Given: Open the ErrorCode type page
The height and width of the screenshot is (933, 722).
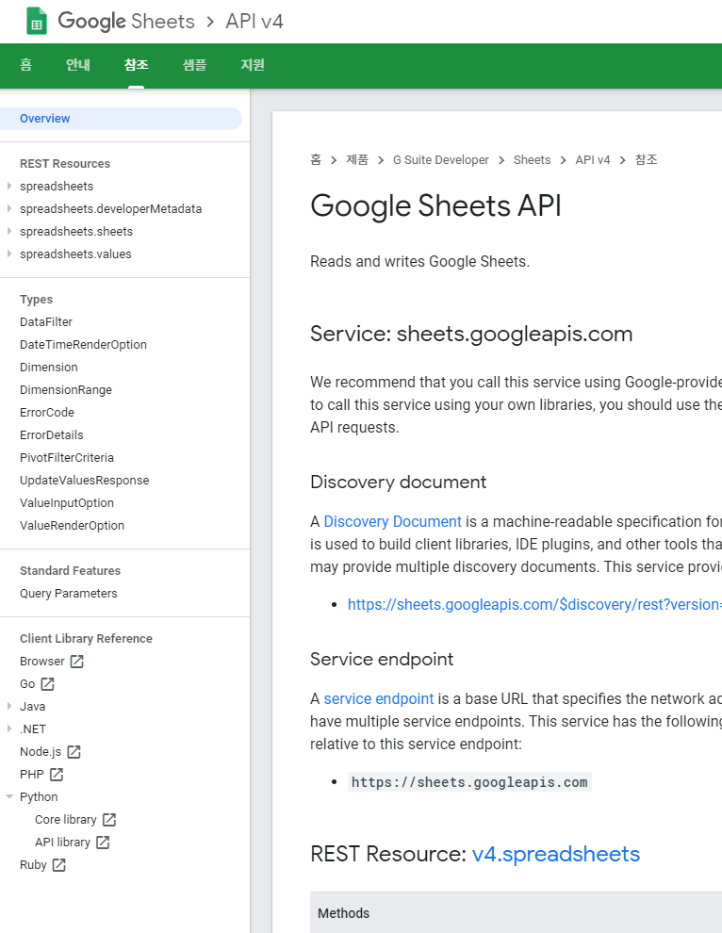Looking at the screenshot, I should click(x=47, y=413).
